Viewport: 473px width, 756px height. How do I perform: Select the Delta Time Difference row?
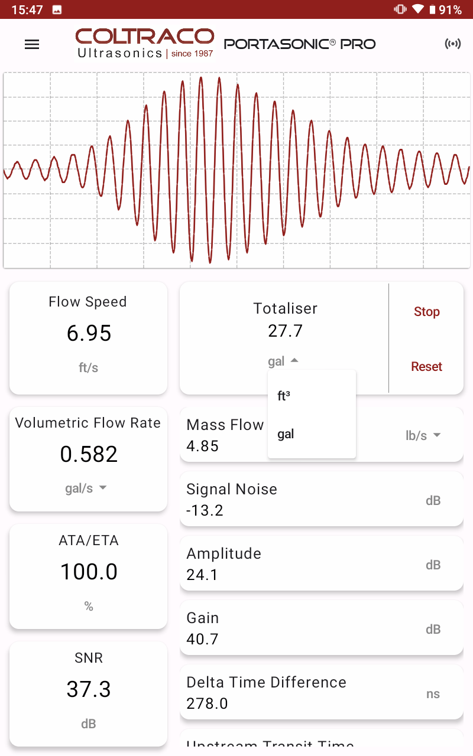[x=321, y=692]
